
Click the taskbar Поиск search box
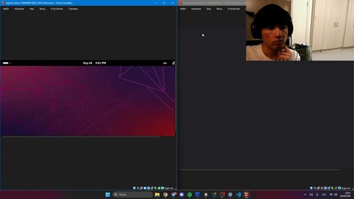tap(133, 195)
